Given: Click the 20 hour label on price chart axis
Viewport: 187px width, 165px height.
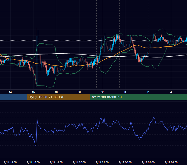Looking at the screenshot, I should point(79,92).
